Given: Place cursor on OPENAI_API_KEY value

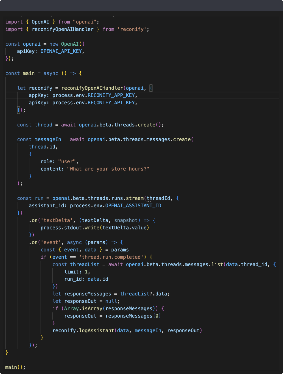Looking at the screenshot, I should (61, 51).
